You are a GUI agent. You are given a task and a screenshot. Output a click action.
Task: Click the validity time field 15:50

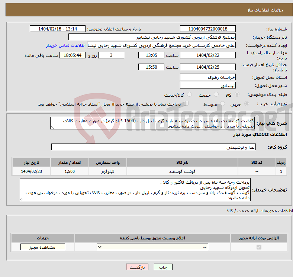(x=151, y=67)
